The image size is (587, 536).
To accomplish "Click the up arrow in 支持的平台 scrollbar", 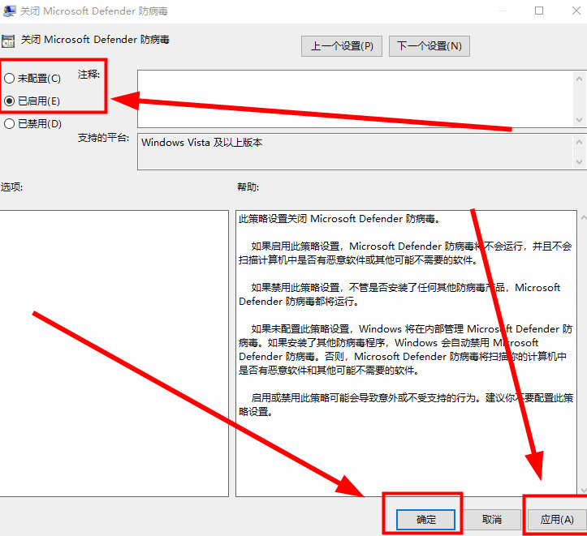I will tap(581, 142).
